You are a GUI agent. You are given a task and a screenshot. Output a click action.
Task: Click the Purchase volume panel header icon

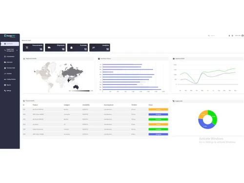point(99,59)
